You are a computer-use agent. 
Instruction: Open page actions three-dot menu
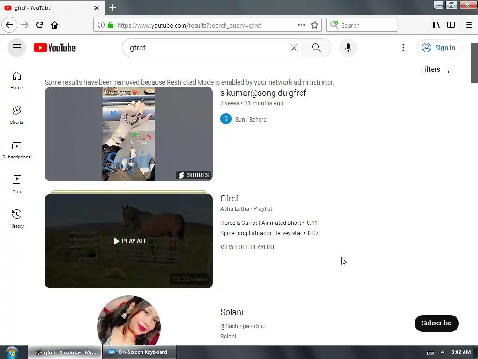(301, 25)
